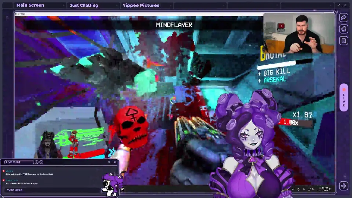Image resolution: width=352 pixels, height=198 pixels.
Task: Click the webcam thumbnail of the man
Action: point(299,33)
